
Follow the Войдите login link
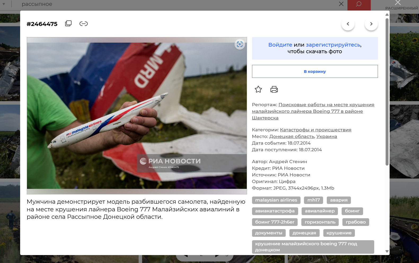point(280,45)
